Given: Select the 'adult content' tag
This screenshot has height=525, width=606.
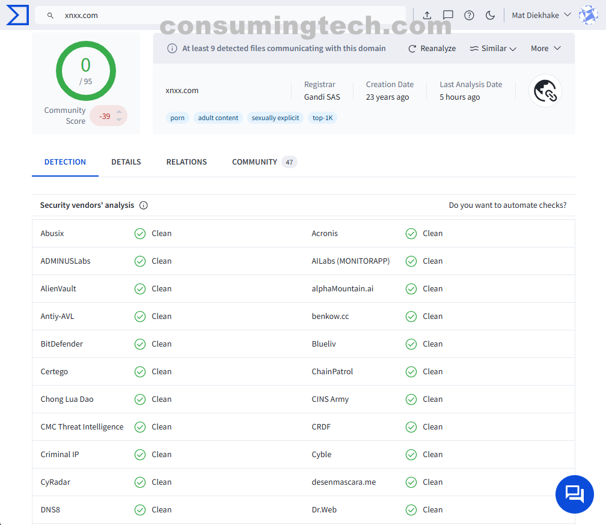Looking at the screenshot, I should (x=218, y=118).
